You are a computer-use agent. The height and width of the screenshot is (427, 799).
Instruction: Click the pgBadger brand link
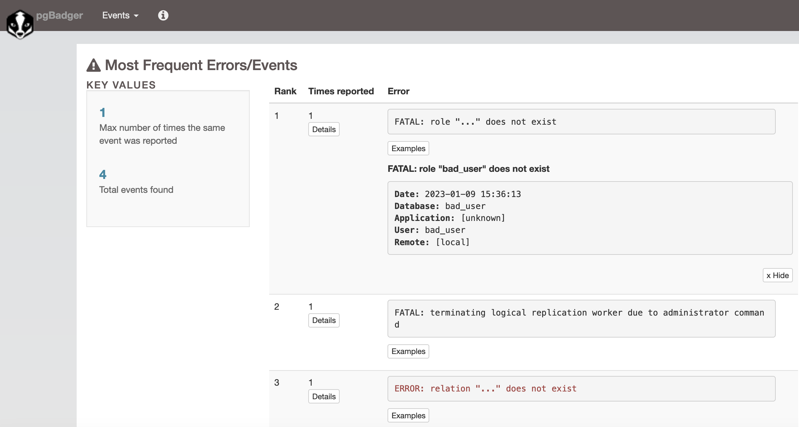pos(60,15)
